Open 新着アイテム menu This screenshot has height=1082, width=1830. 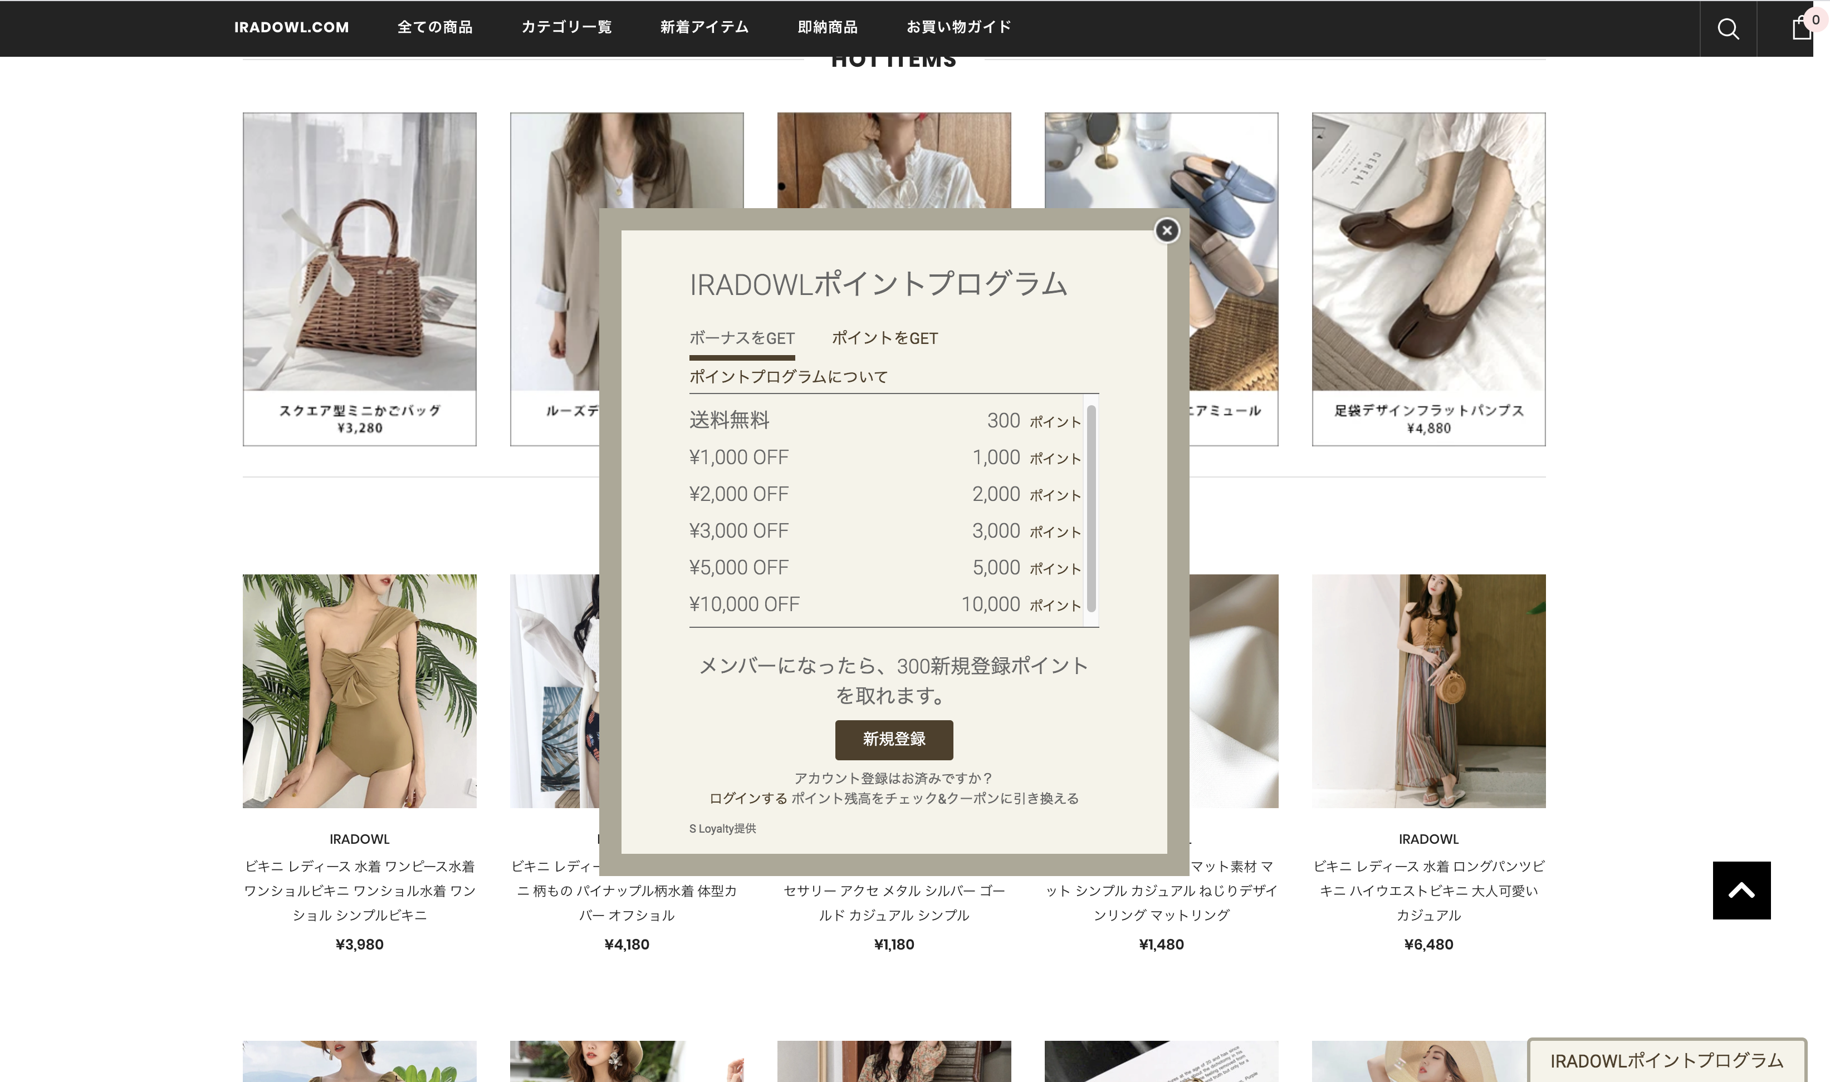(704, 27)
